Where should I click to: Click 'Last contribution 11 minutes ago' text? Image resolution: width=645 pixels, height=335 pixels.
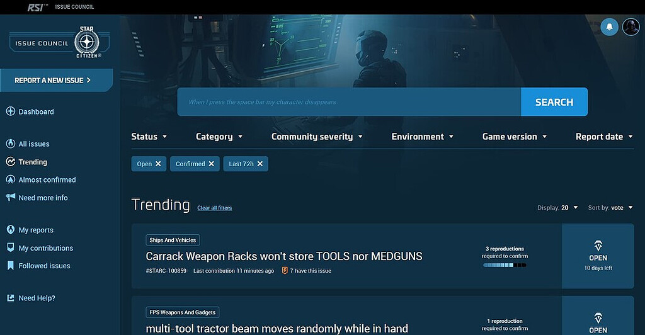click(234, 271)
